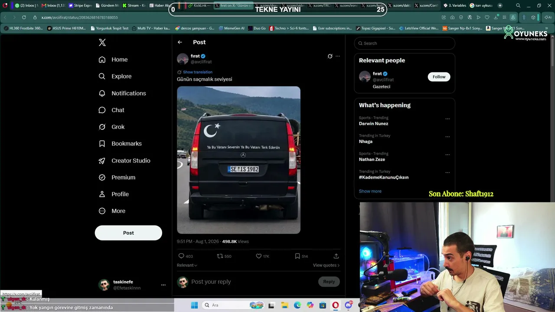Open View quotes link
Viewport: 555px width, 312px height.
pos(326,265)
